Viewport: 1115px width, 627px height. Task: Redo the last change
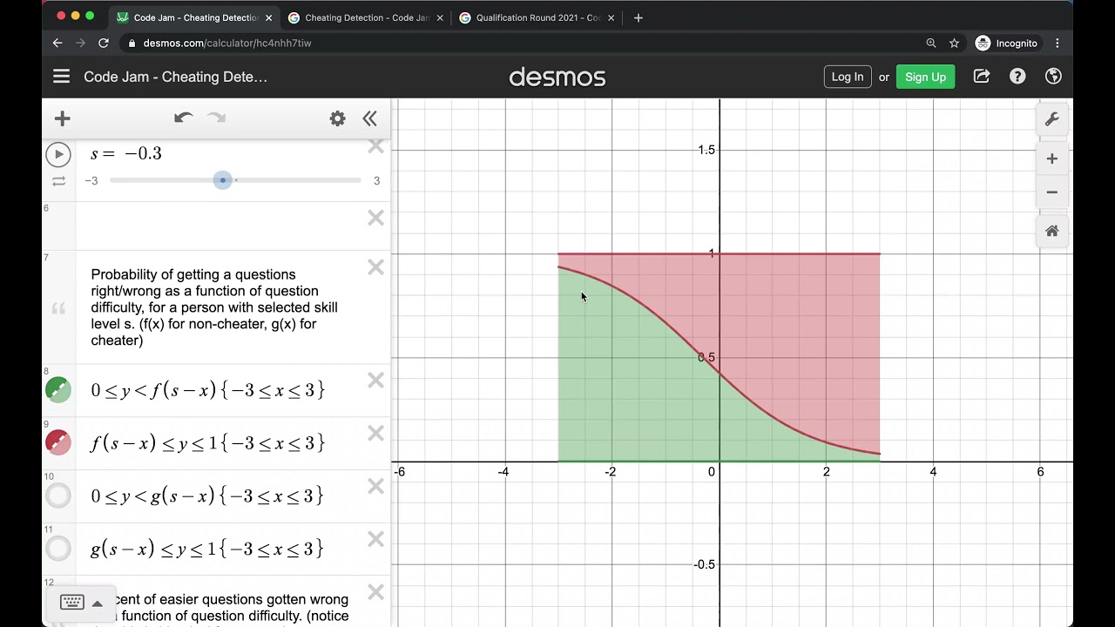pos(216,118)
